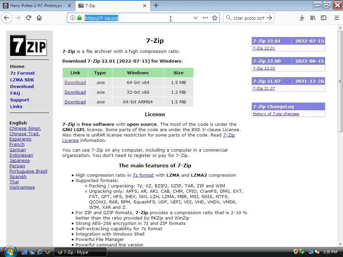Switch language to Japanese

point(19,161)
